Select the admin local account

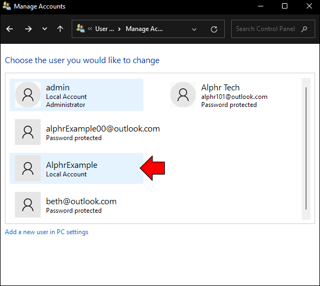point(77,95)
